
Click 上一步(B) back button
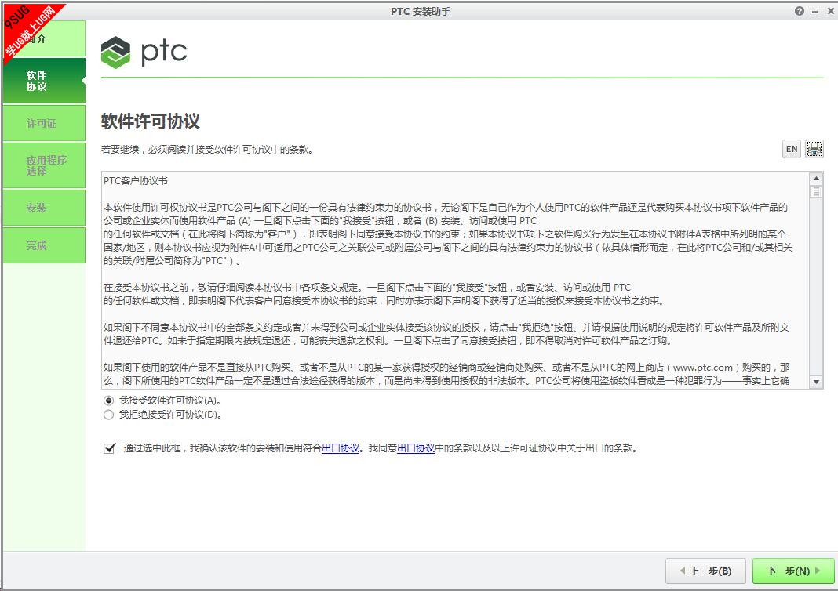tap(706, 571)
